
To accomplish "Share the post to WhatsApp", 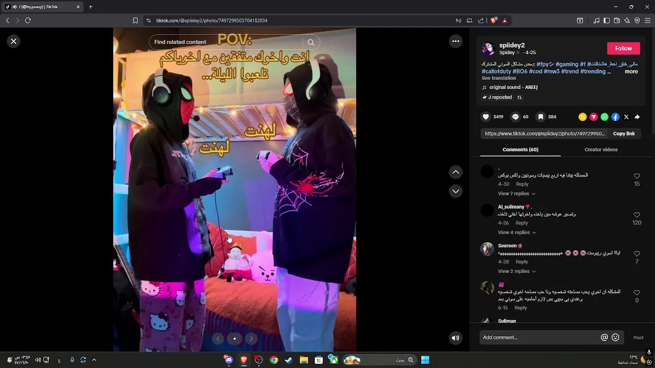I will (604, 117).
